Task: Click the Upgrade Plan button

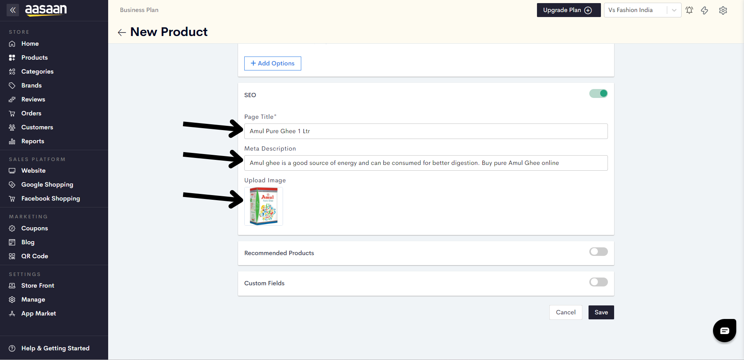Action: (569, 10)
